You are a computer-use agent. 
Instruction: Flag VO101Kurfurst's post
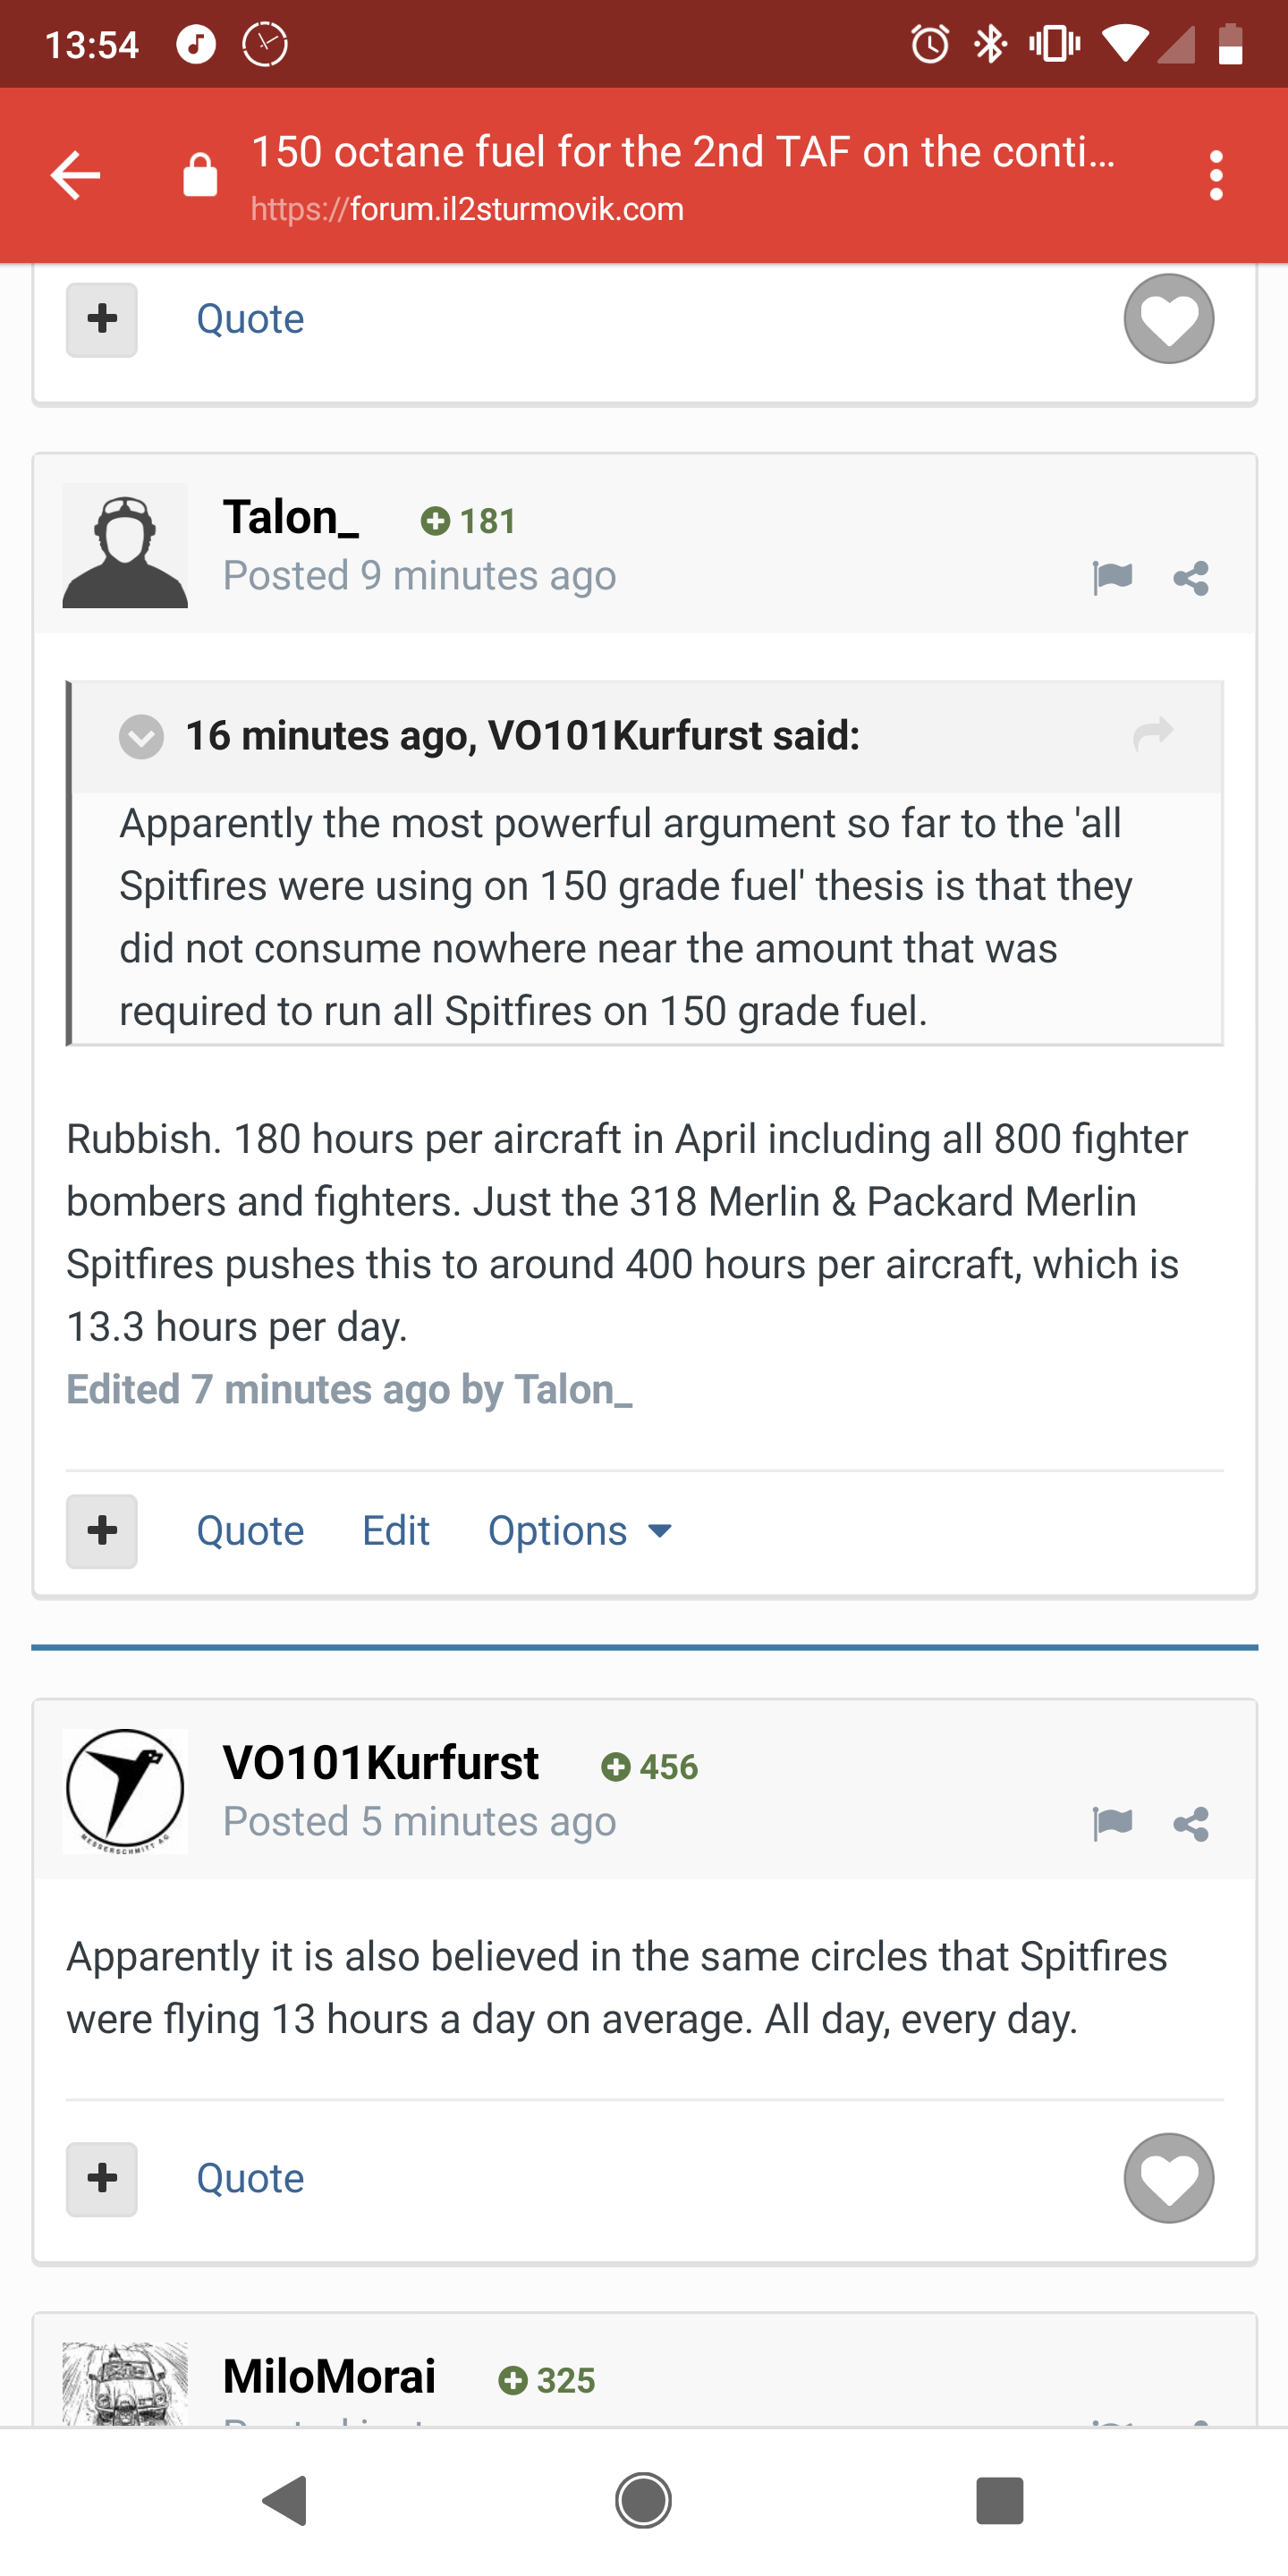pos(1112,1823)
